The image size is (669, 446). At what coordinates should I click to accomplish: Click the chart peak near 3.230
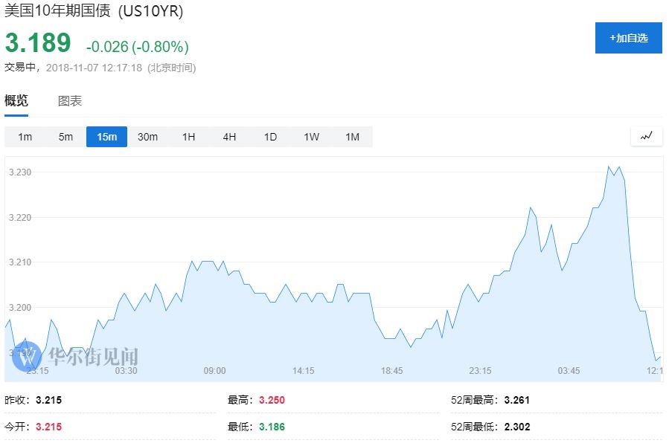coord(609,167)
